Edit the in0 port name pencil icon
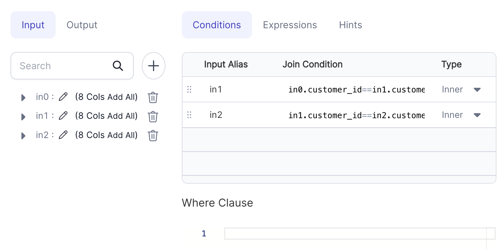502x250 pixels. coord(63,97)
